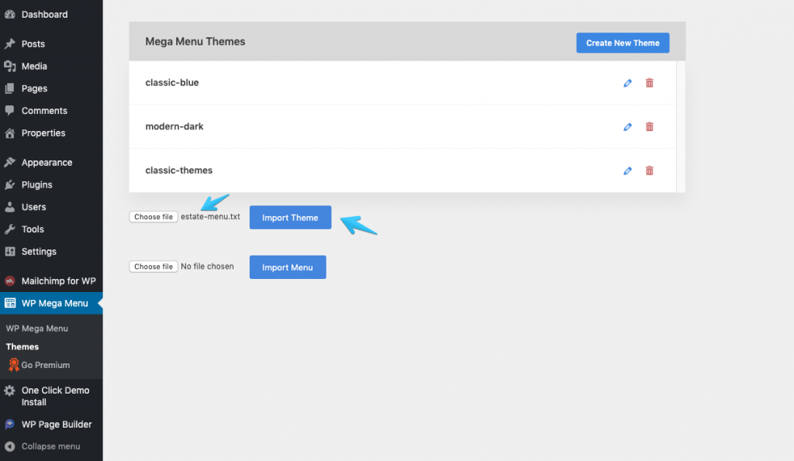Edit the classic-blue theme with pencil icon

pos(627,83)
